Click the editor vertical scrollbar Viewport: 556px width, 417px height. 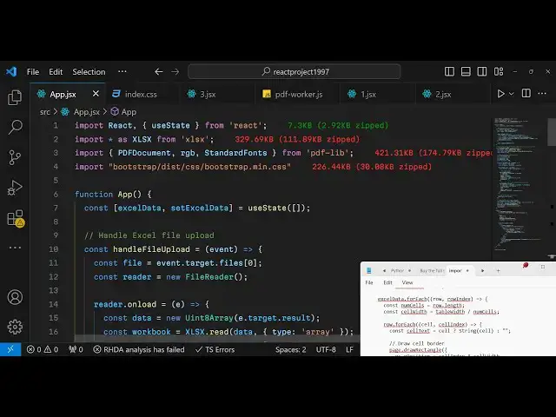(552, 132)
